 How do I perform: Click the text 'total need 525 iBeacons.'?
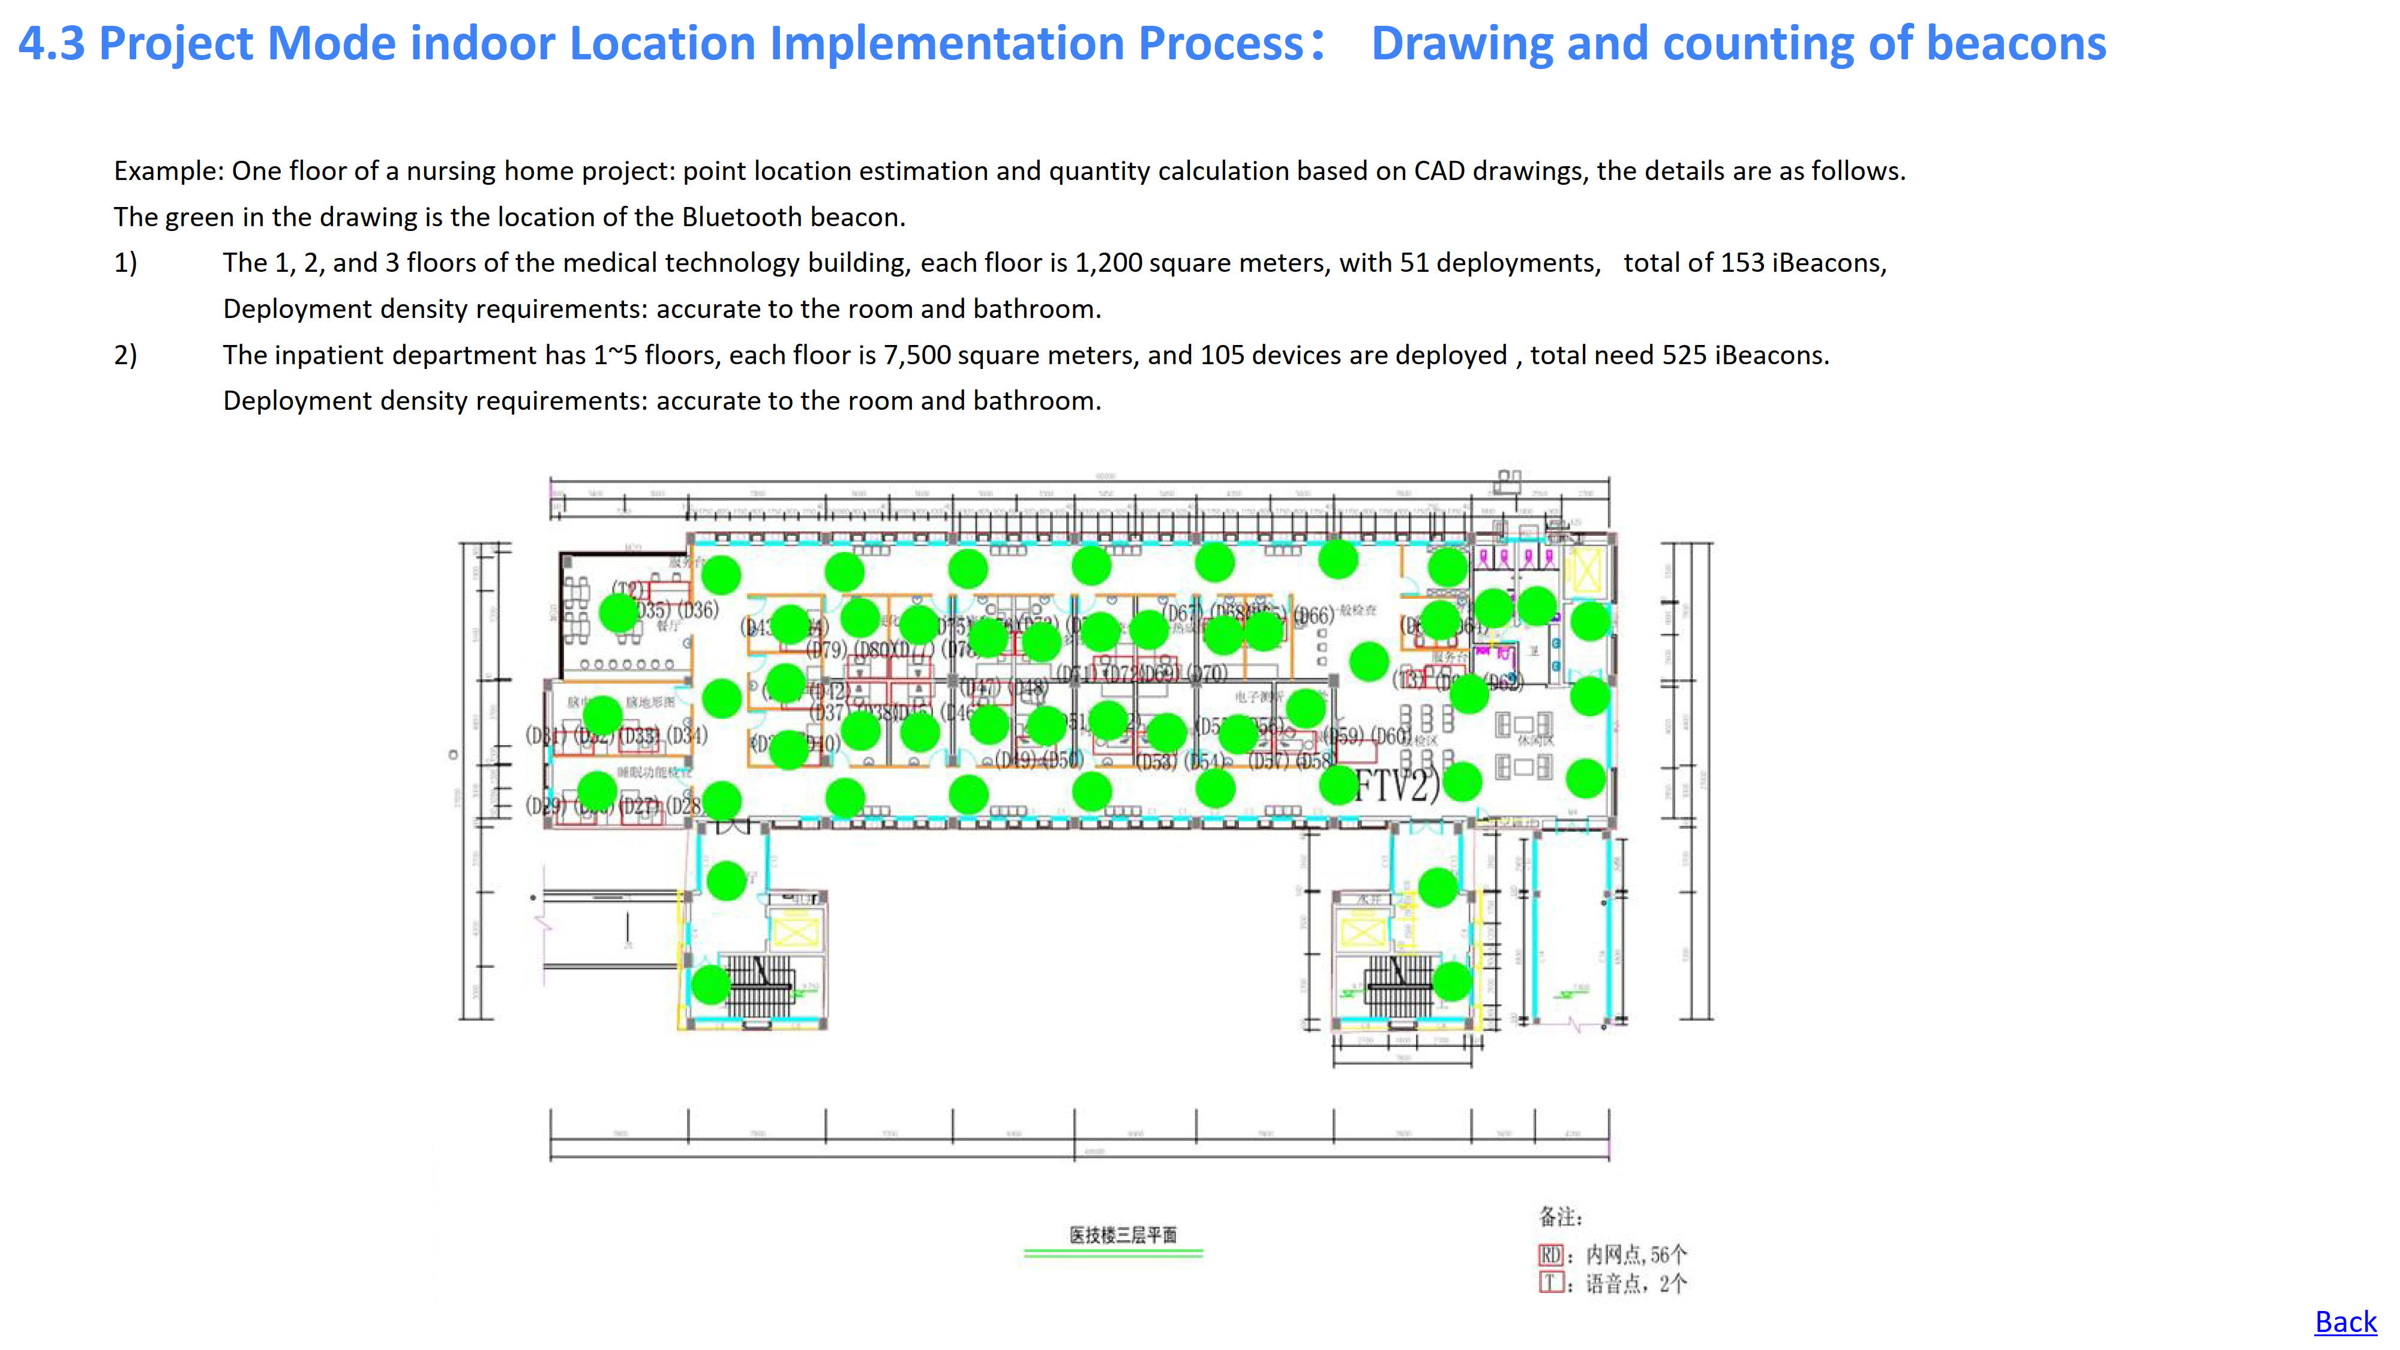tap(1680, 355)
